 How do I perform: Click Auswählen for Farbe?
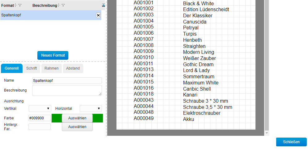click(x=77, y=118)
